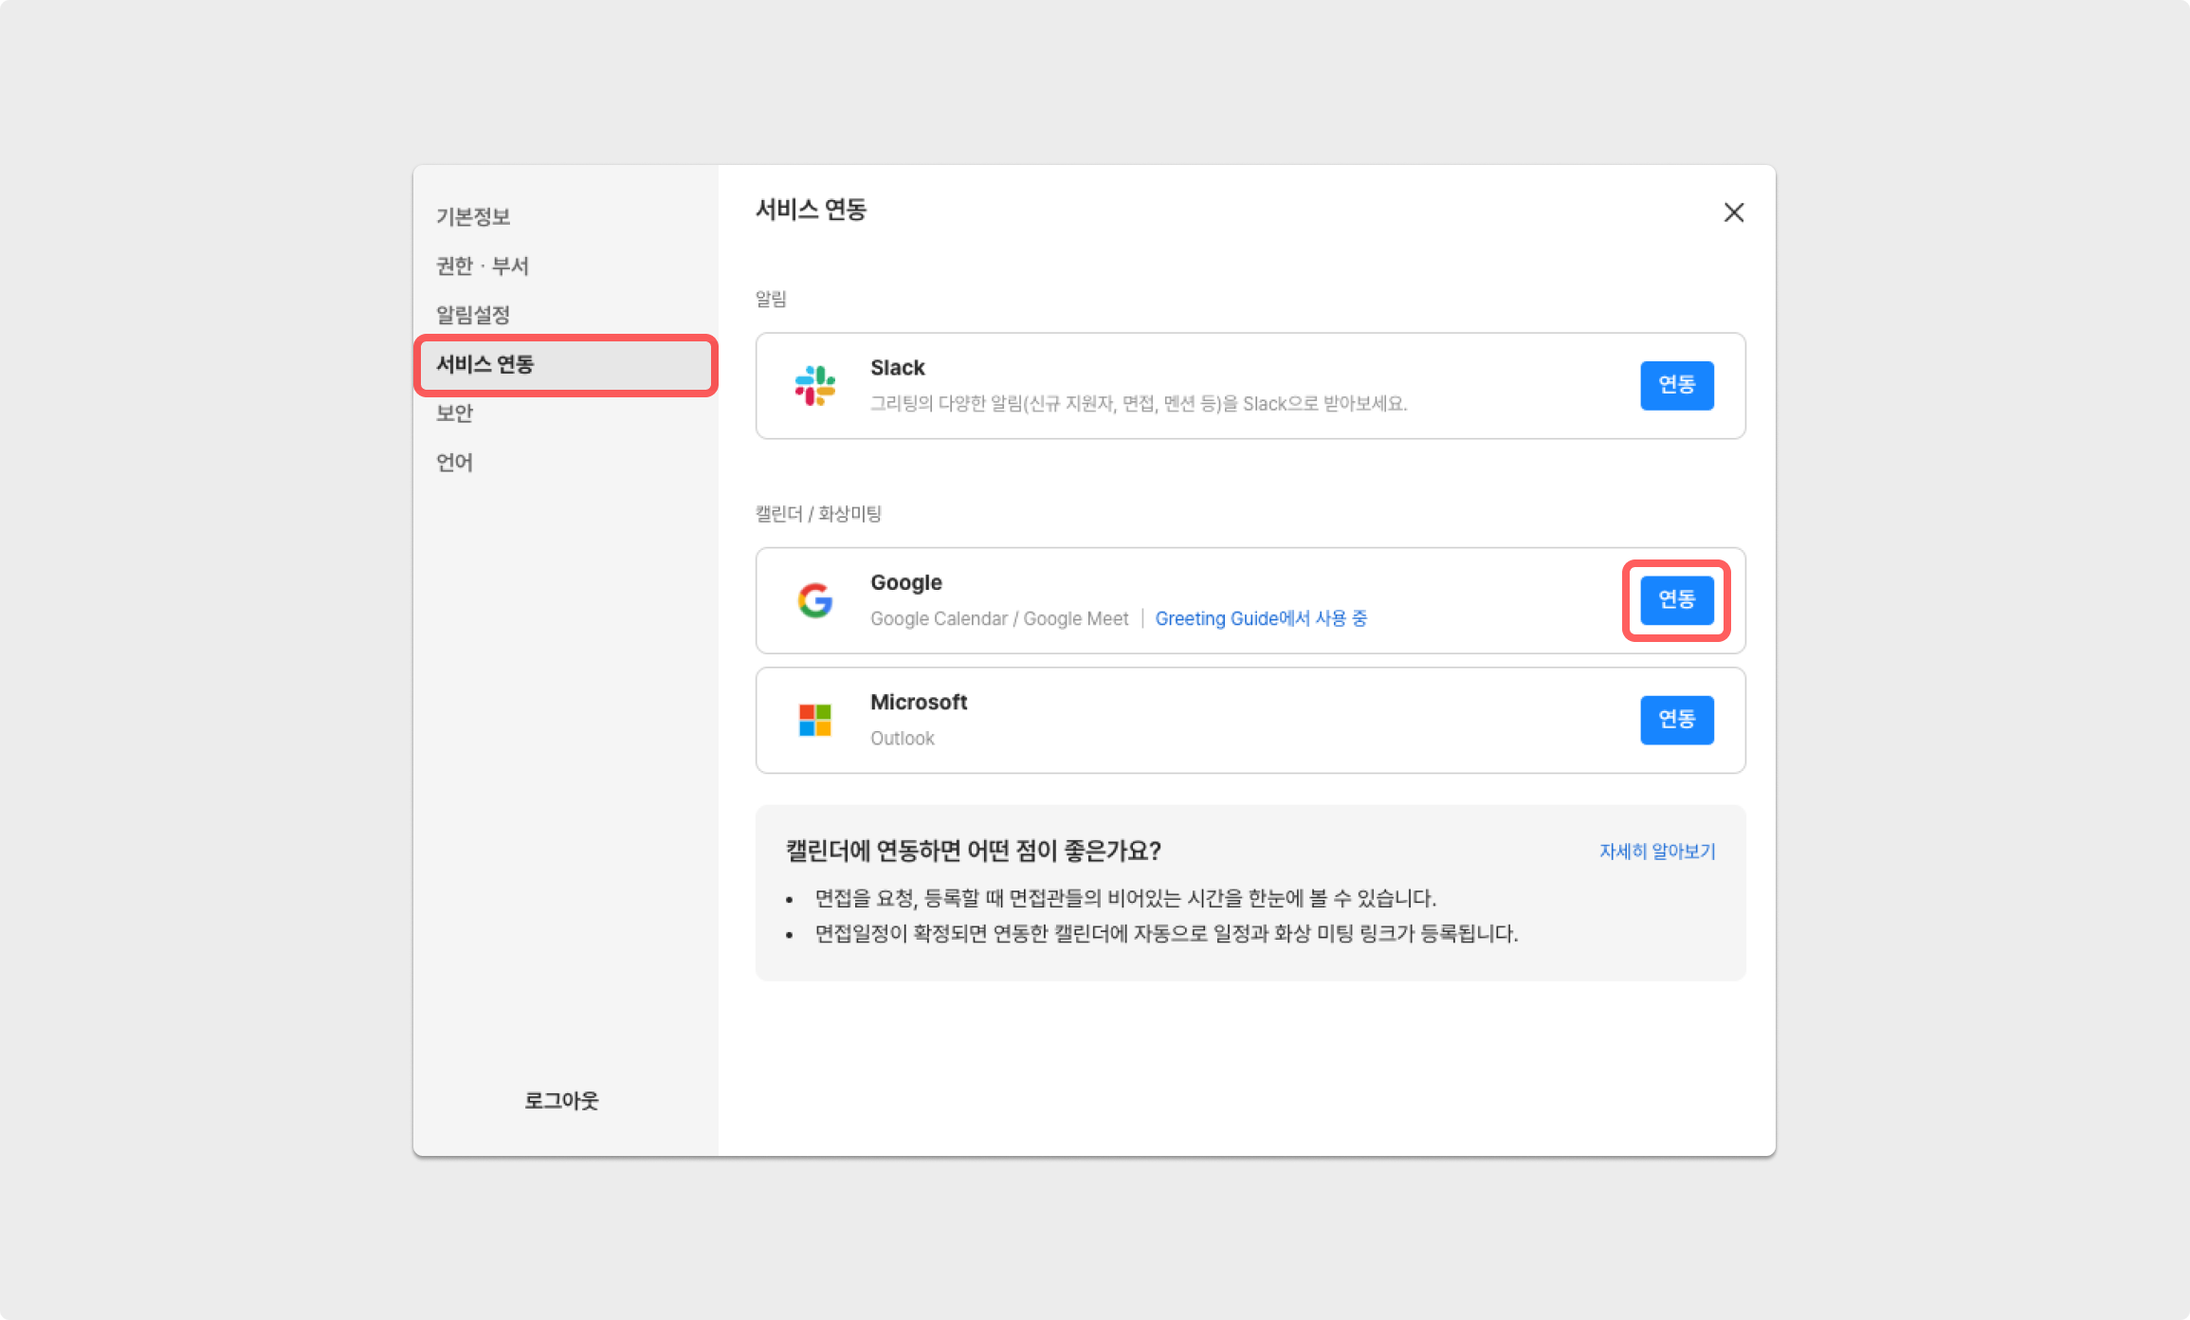Image resolution: width=2190 pixels, height=1320 pixels.
Task: Go to 알림설정 section
Action: click(473, 315)
